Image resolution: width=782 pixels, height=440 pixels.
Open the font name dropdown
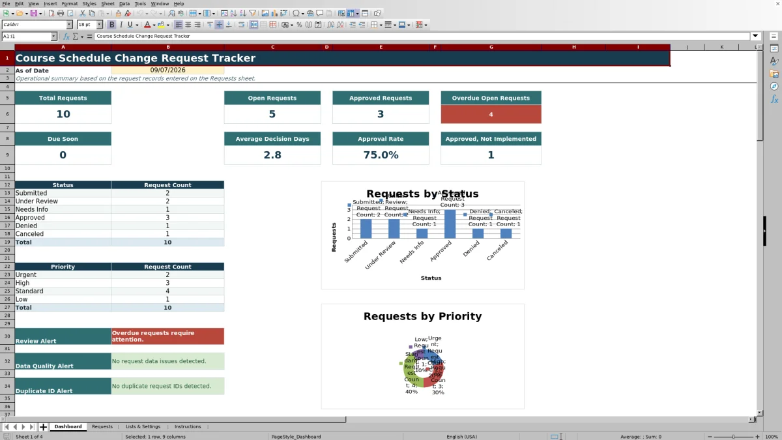click(x=69, y=25)
